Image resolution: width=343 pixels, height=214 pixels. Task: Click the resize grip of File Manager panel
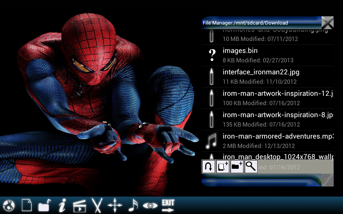point(327,180)
